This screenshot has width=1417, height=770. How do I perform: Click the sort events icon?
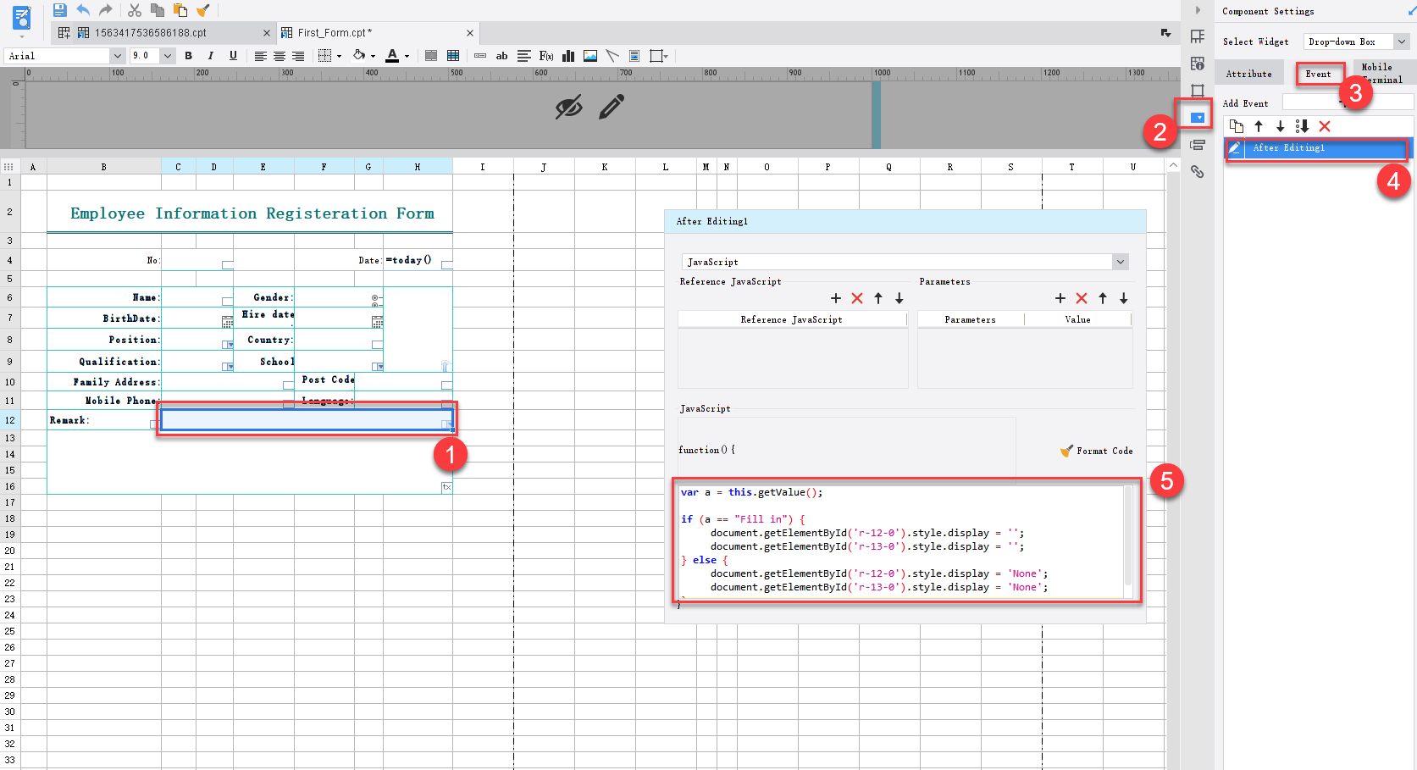[x=1303, y=126]
